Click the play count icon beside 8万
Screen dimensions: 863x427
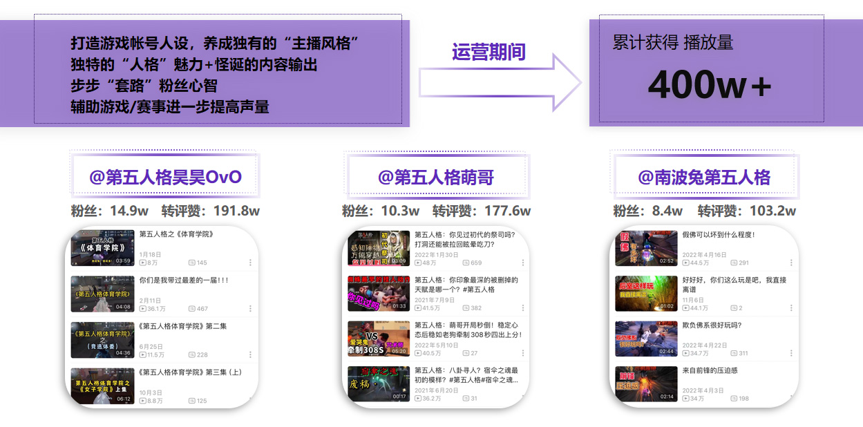click(x=142, y=263)
